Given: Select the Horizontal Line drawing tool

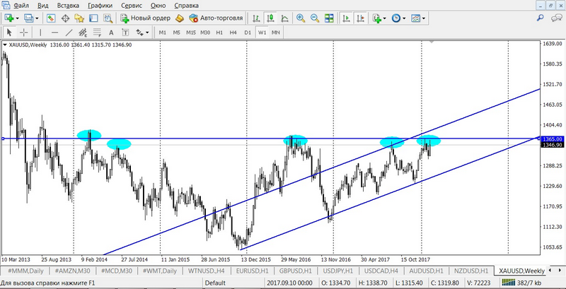Looking at the screenshot, I should click(x=54, y=32).
